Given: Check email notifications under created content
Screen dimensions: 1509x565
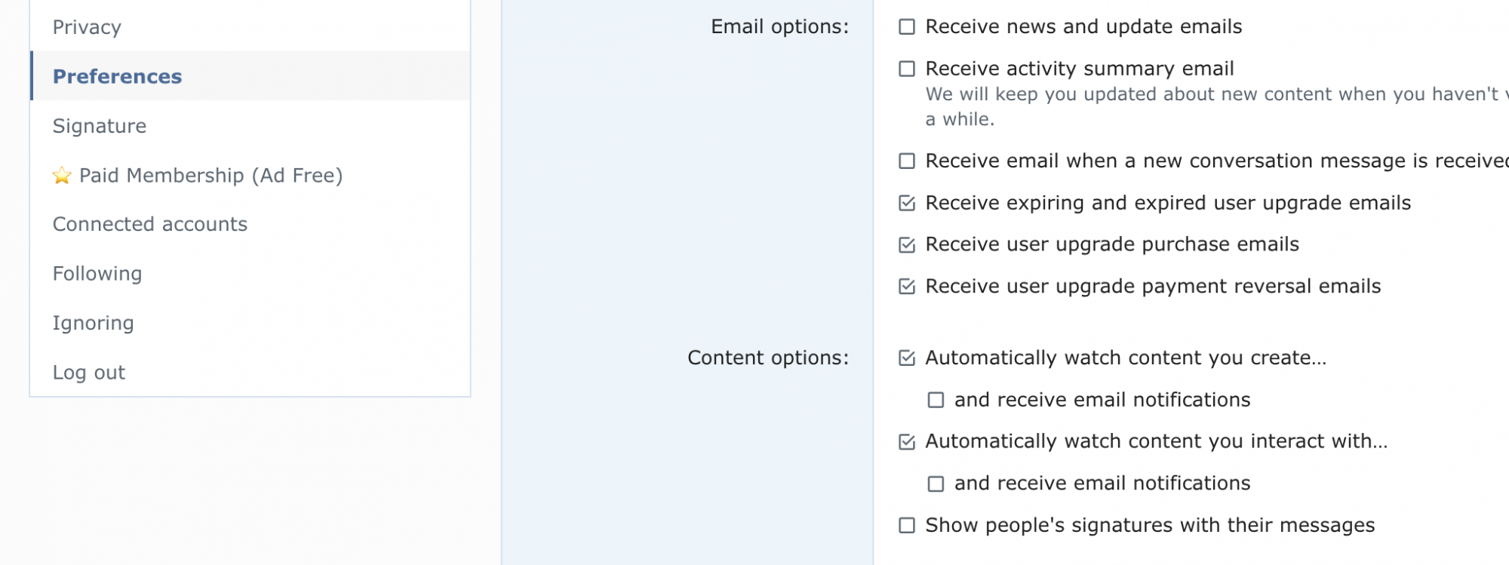Looking at the screenshot, I should 936,401.
